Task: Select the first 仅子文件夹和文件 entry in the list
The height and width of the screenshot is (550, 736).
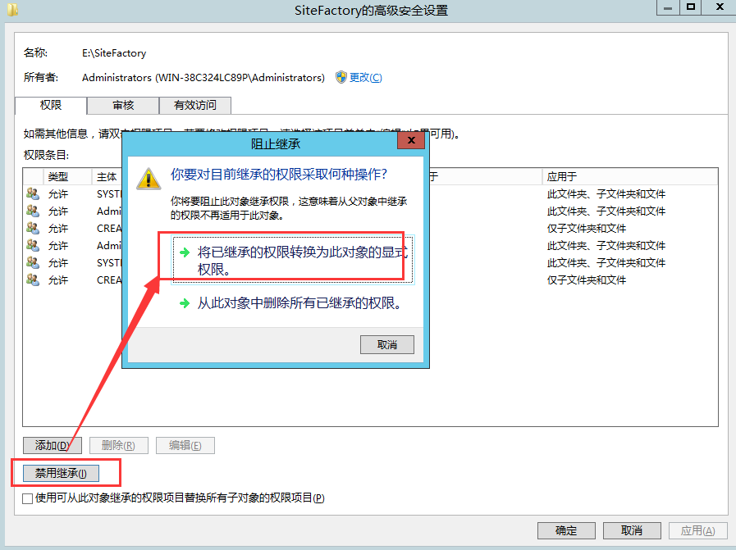Action: 587,229
